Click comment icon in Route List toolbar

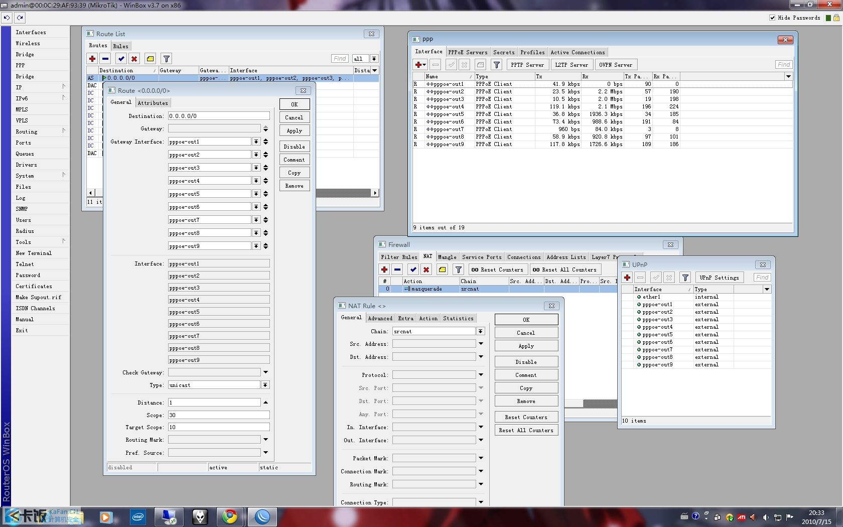150,59
